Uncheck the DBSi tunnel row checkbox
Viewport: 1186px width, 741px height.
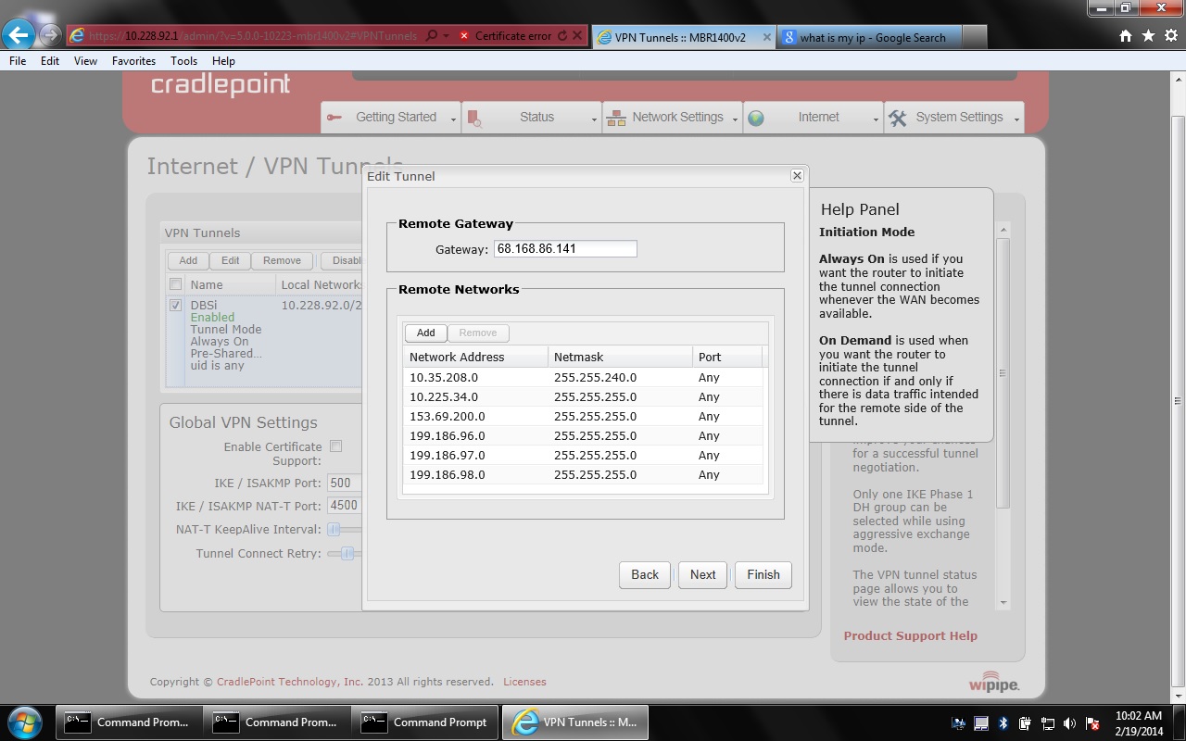click(x=175, y=305)
